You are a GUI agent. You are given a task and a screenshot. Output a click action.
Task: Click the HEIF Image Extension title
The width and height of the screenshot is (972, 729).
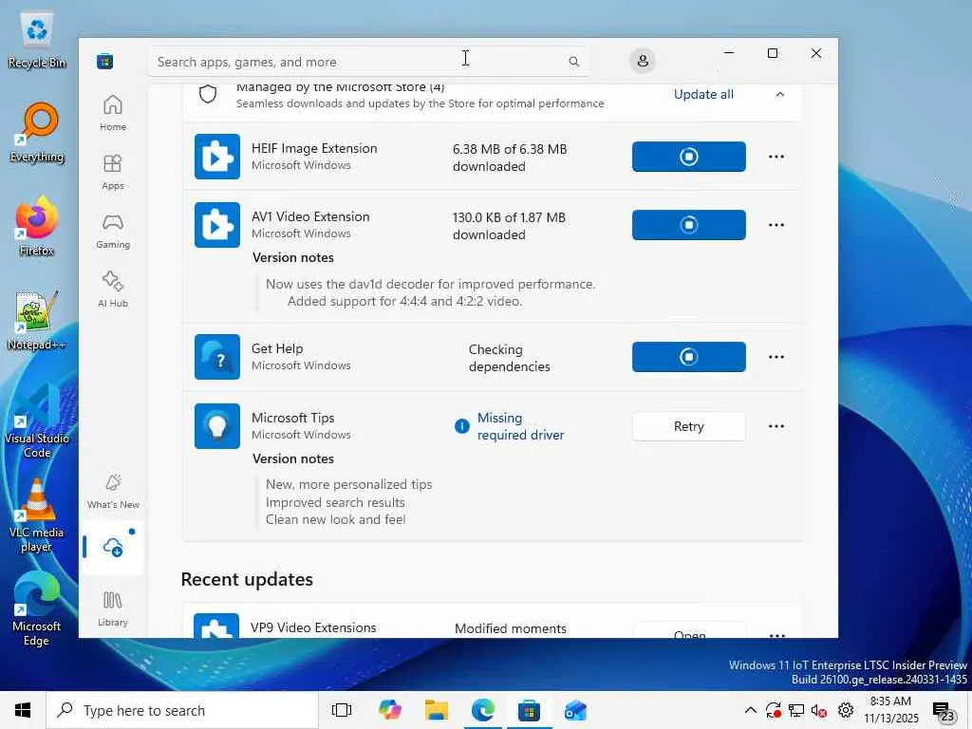(x=314, y=148)
